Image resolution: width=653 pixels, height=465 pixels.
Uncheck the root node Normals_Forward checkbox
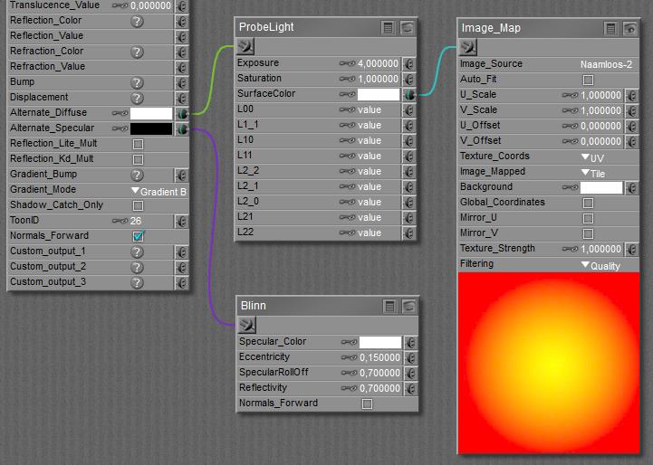point(139,236)
